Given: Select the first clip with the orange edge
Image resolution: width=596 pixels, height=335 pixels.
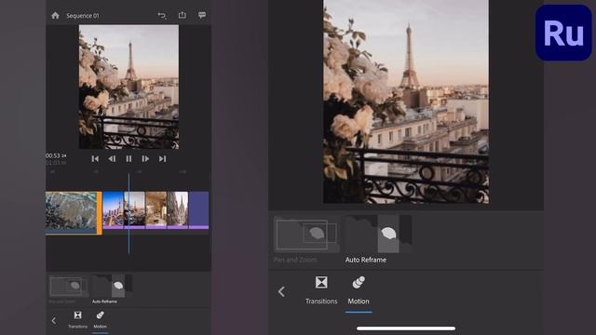Looking at the screenshot, I should tap(71, 213).
